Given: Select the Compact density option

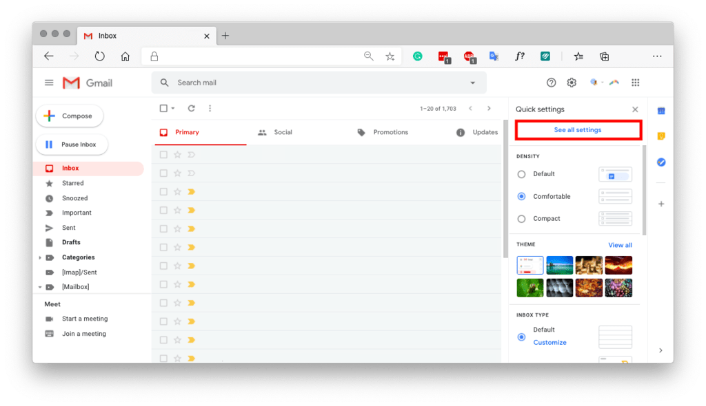Looking at the screenshot, I should point(521,219).
